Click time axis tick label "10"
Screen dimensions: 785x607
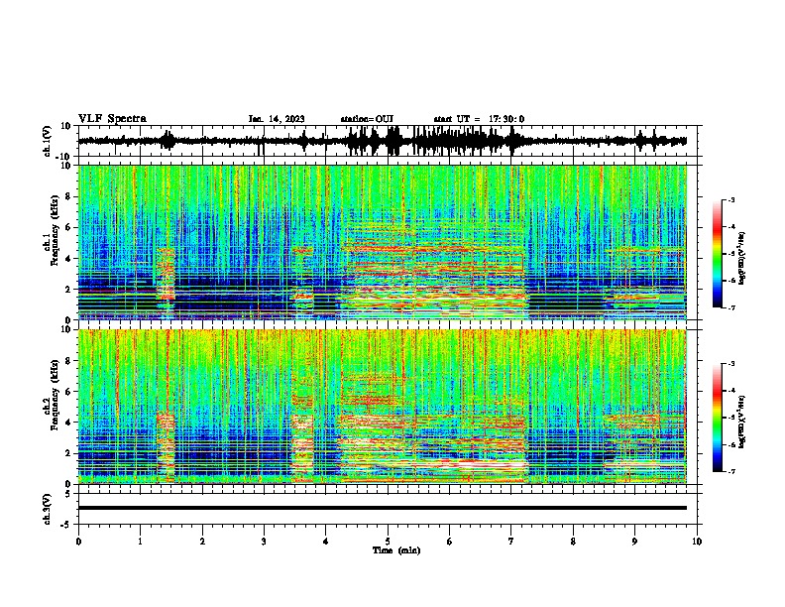click(697, 542)
